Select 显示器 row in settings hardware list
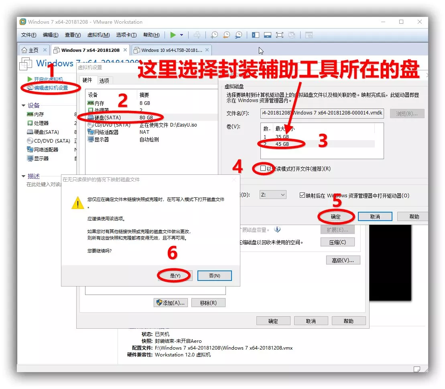This screenshot has width=445, height=389. click(x=152, y=139)
